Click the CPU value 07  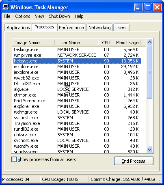(106, 55)
